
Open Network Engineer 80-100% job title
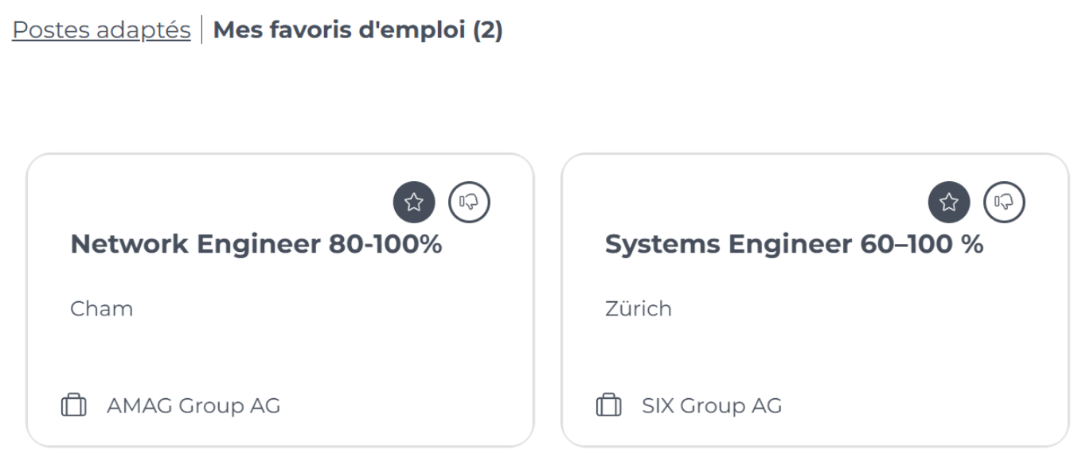[x=256, y=245]
